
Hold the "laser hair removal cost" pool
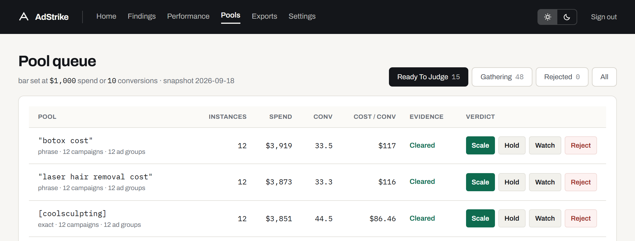(x=512, y=182)
